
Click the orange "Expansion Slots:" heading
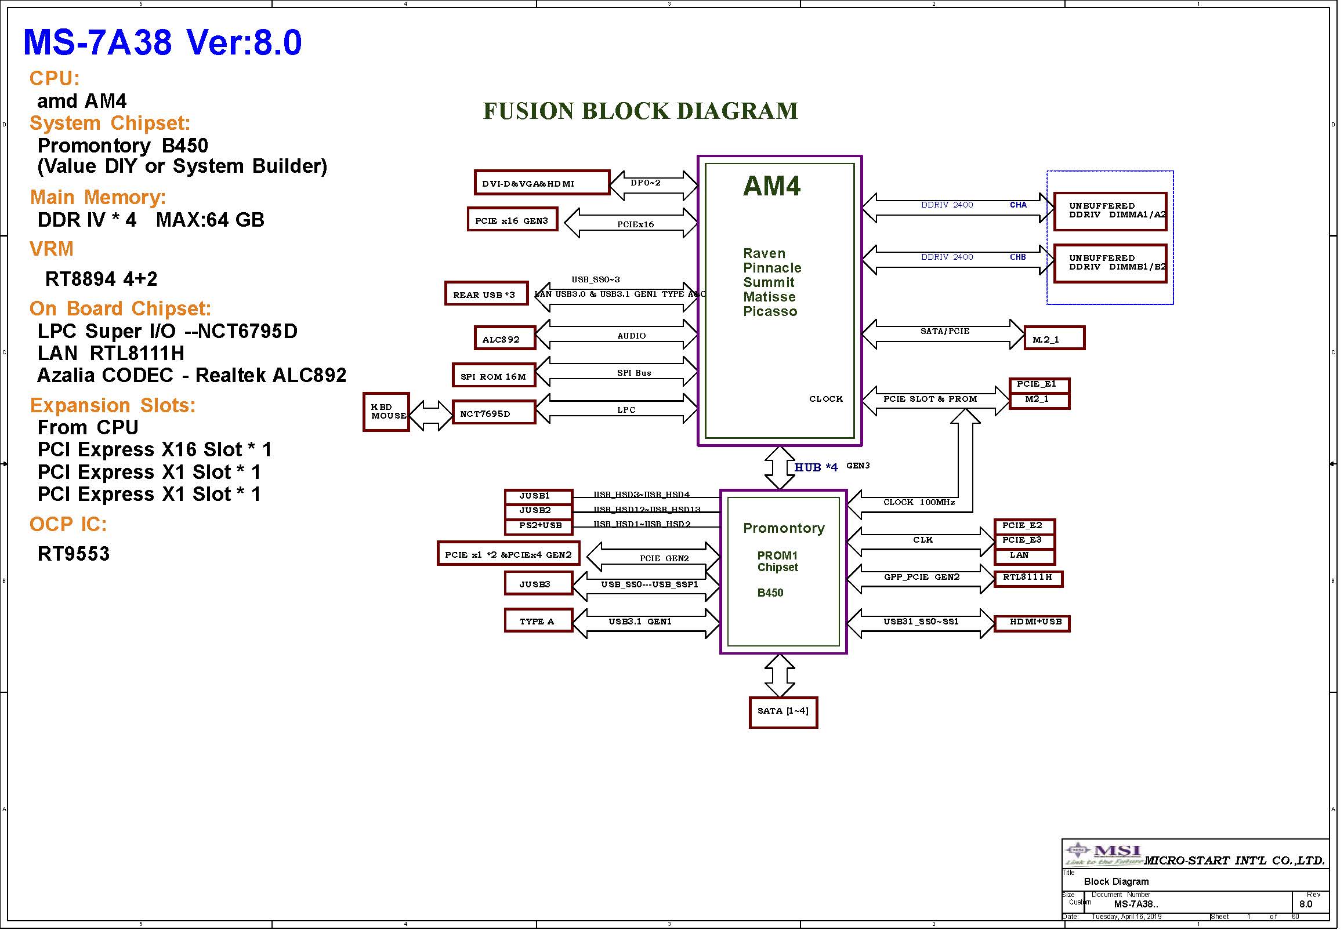(113, 405)
